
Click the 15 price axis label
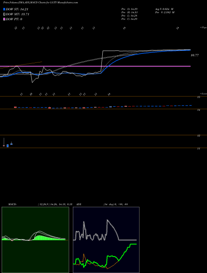click(198, 97)
